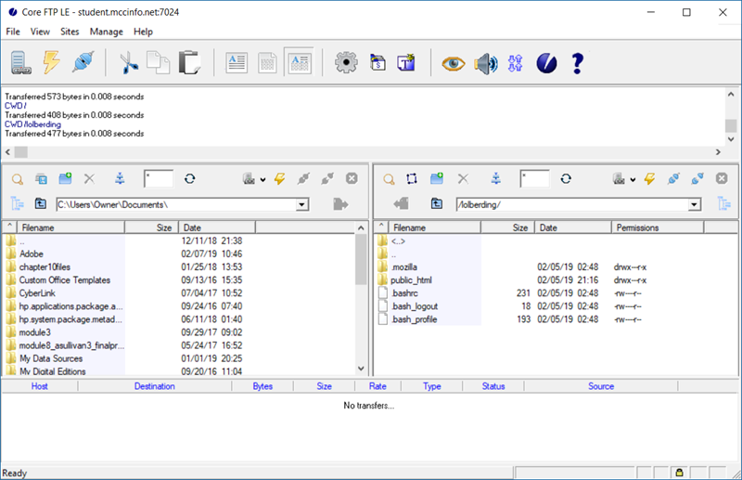
Task: Open the Help menu
Action: click(x=143, y=32)
